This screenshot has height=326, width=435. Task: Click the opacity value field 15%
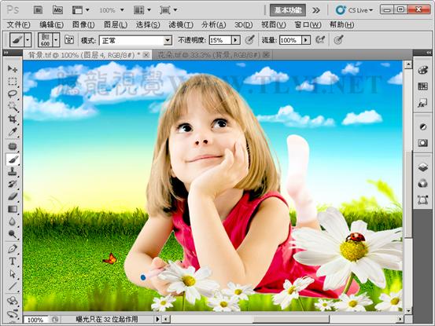tap(220, 40)
